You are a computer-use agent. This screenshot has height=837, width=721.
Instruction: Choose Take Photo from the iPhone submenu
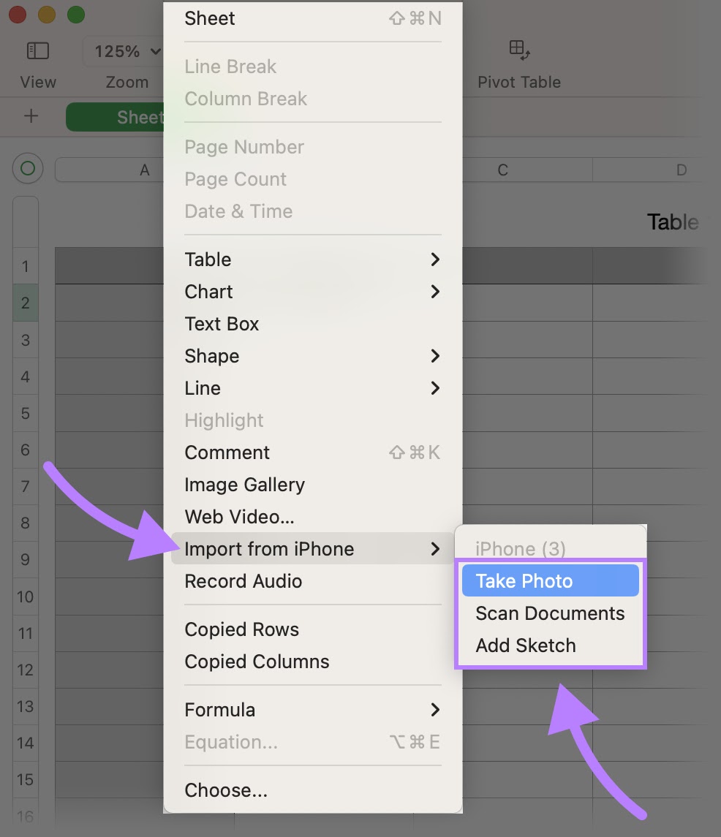tap(523, 580)
